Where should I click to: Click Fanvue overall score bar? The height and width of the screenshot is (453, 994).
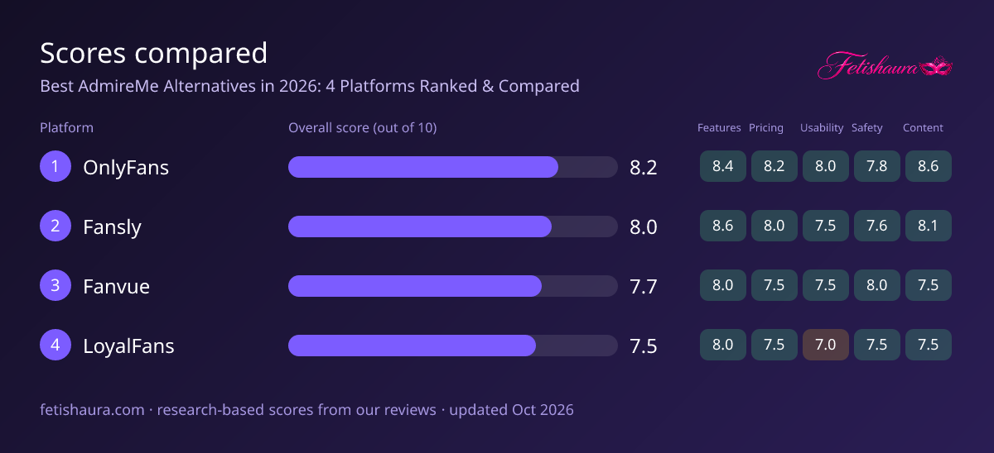tap(453, 286)
